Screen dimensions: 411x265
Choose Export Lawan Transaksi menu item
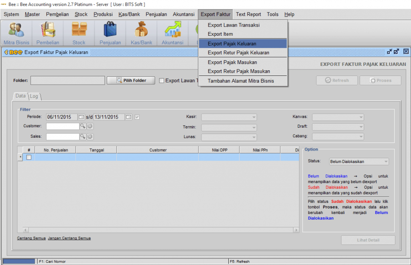tap(243, 25)
